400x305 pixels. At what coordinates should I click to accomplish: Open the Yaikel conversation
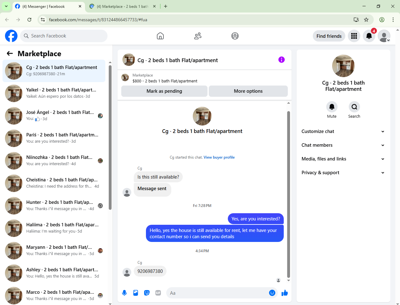[54, 93]
